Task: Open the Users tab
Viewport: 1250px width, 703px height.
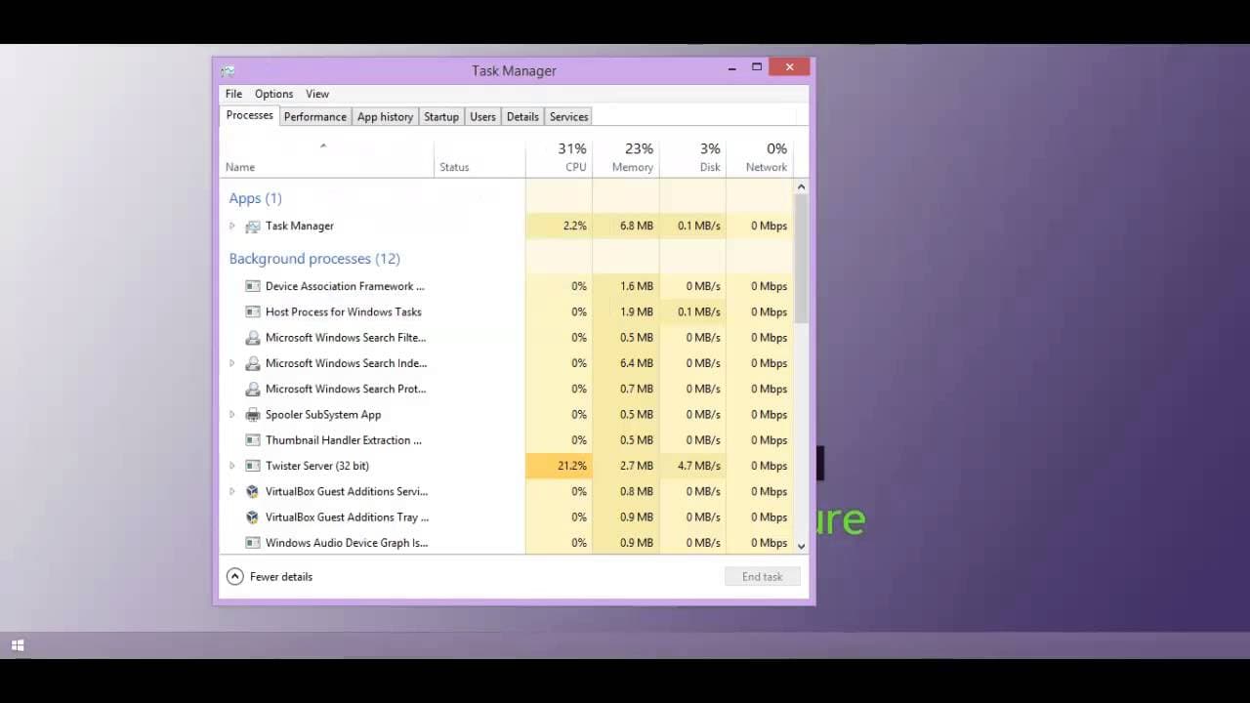Action: pos(482,116)
